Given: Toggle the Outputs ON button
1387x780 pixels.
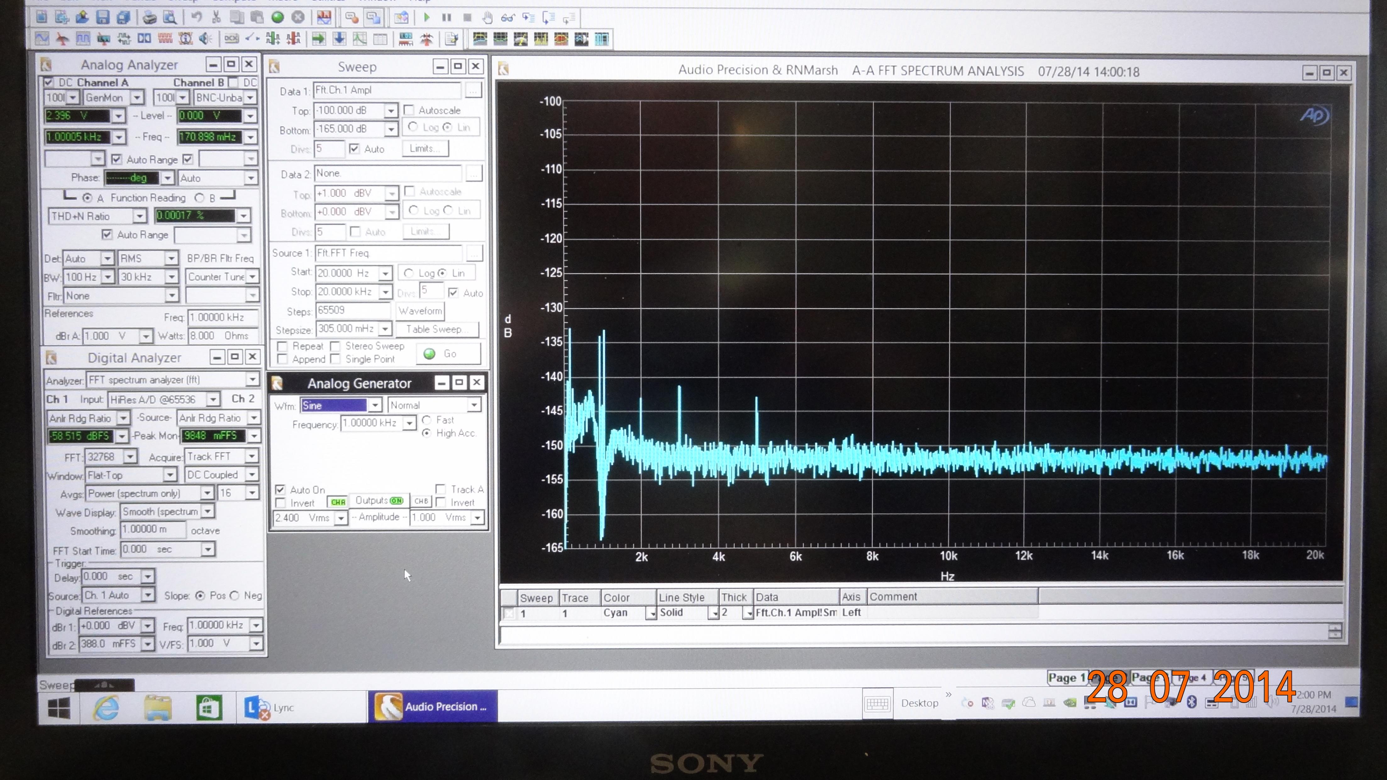Looking at the screenshot, I should coord(380,501).
